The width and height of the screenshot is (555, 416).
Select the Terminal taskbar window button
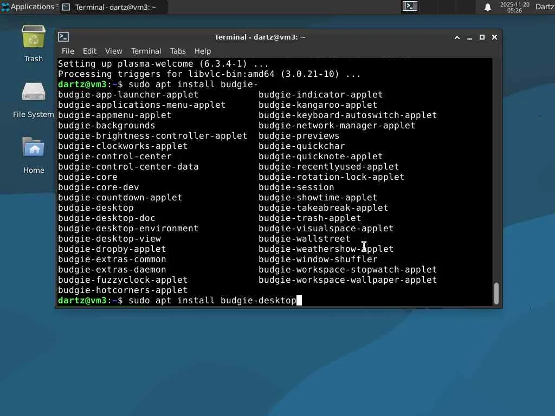[113, 7]
